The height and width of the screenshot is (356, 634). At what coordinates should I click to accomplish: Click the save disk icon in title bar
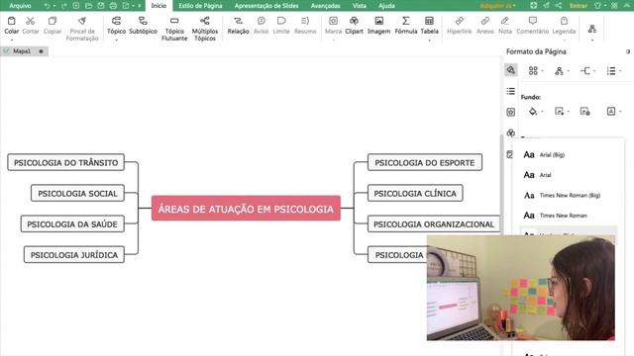click(101, 6)
